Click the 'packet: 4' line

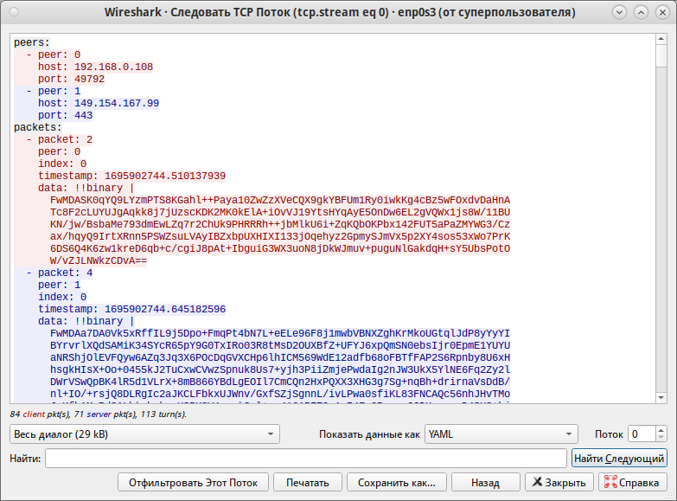pyautogui.click(x=59, y=273)
